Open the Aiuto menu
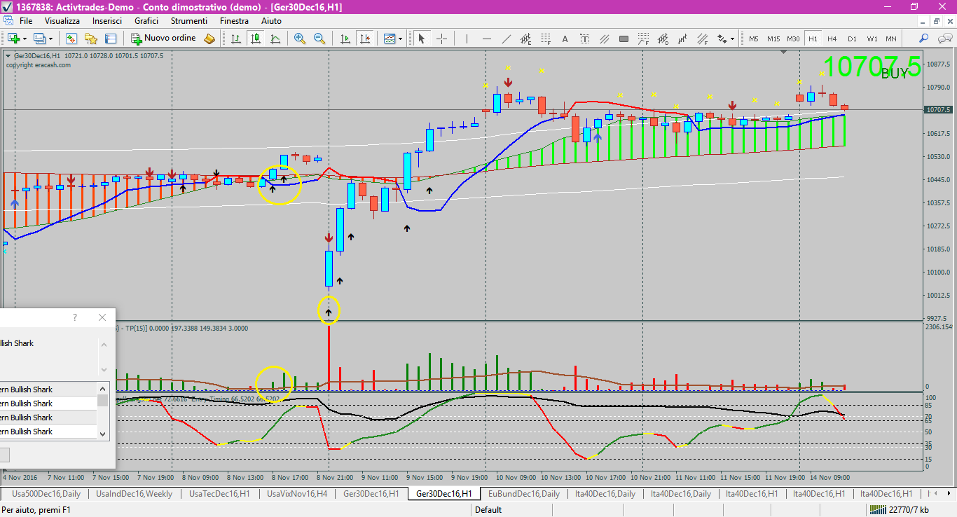 pos(271,21)
